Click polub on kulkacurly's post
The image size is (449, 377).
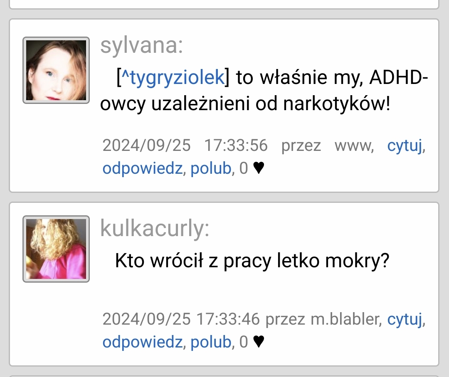tap(211, 342)
